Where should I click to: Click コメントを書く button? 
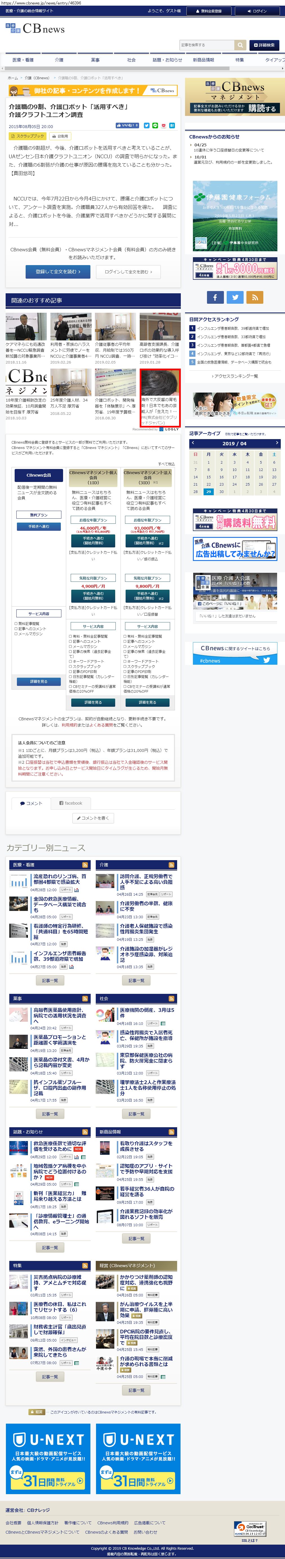tap(93, 818)
